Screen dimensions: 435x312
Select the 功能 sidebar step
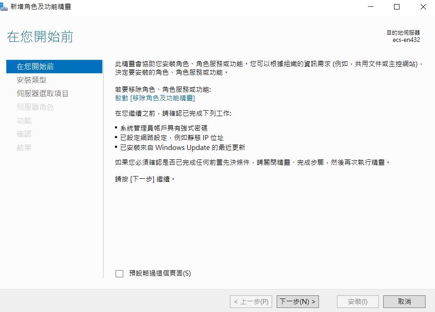24,121
